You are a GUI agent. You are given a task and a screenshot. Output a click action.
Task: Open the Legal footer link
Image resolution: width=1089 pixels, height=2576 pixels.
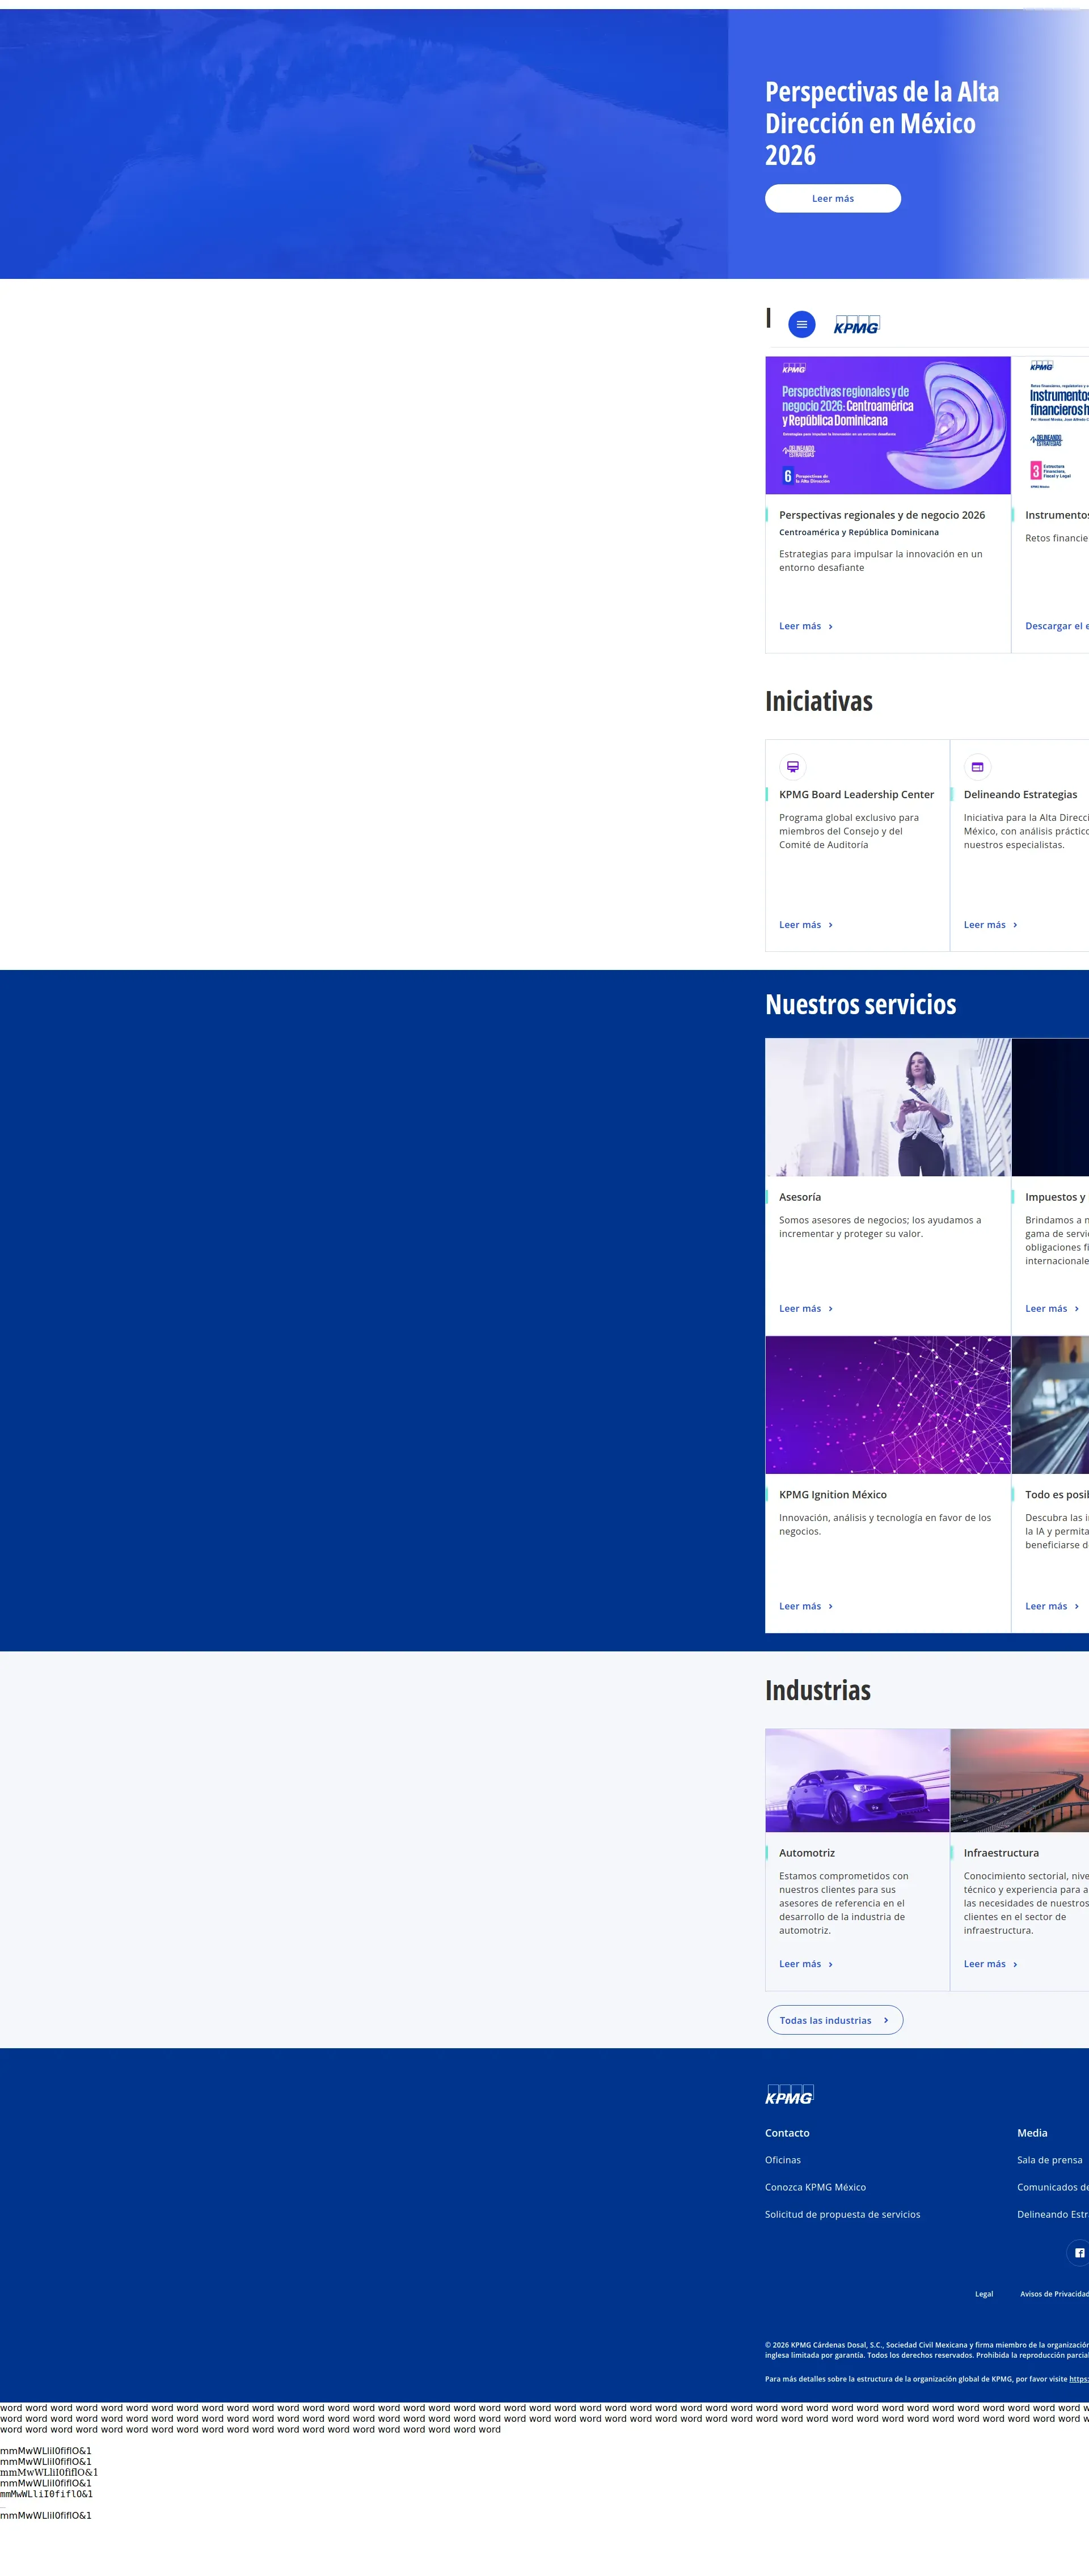point(984,2294)
